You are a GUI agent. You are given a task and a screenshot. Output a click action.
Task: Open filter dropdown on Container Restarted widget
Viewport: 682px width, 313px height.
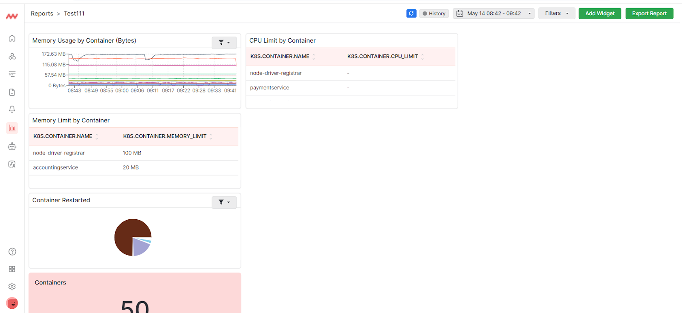coord(224,202)
